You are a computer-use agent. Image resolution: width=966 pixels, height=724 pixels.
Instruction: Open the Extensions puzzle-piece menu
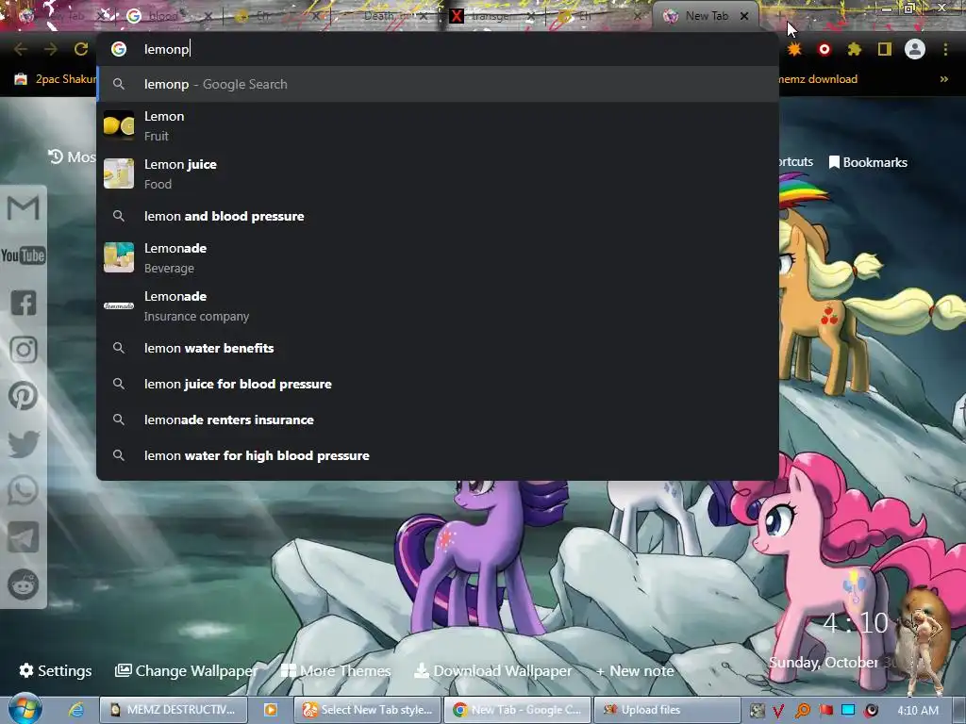tap(854, 49)
